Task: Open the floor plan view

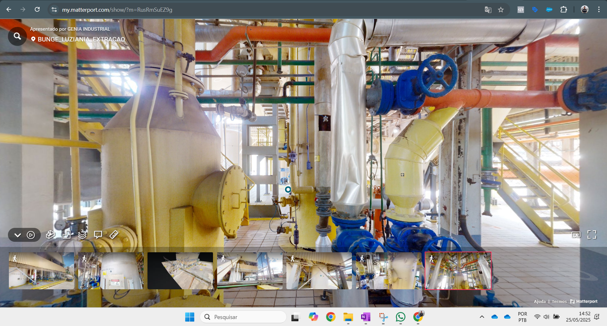Action: point(66,235)
